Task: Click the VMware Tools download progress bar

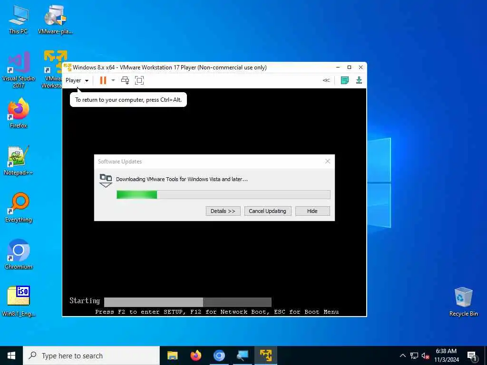Action: [224, 194]
